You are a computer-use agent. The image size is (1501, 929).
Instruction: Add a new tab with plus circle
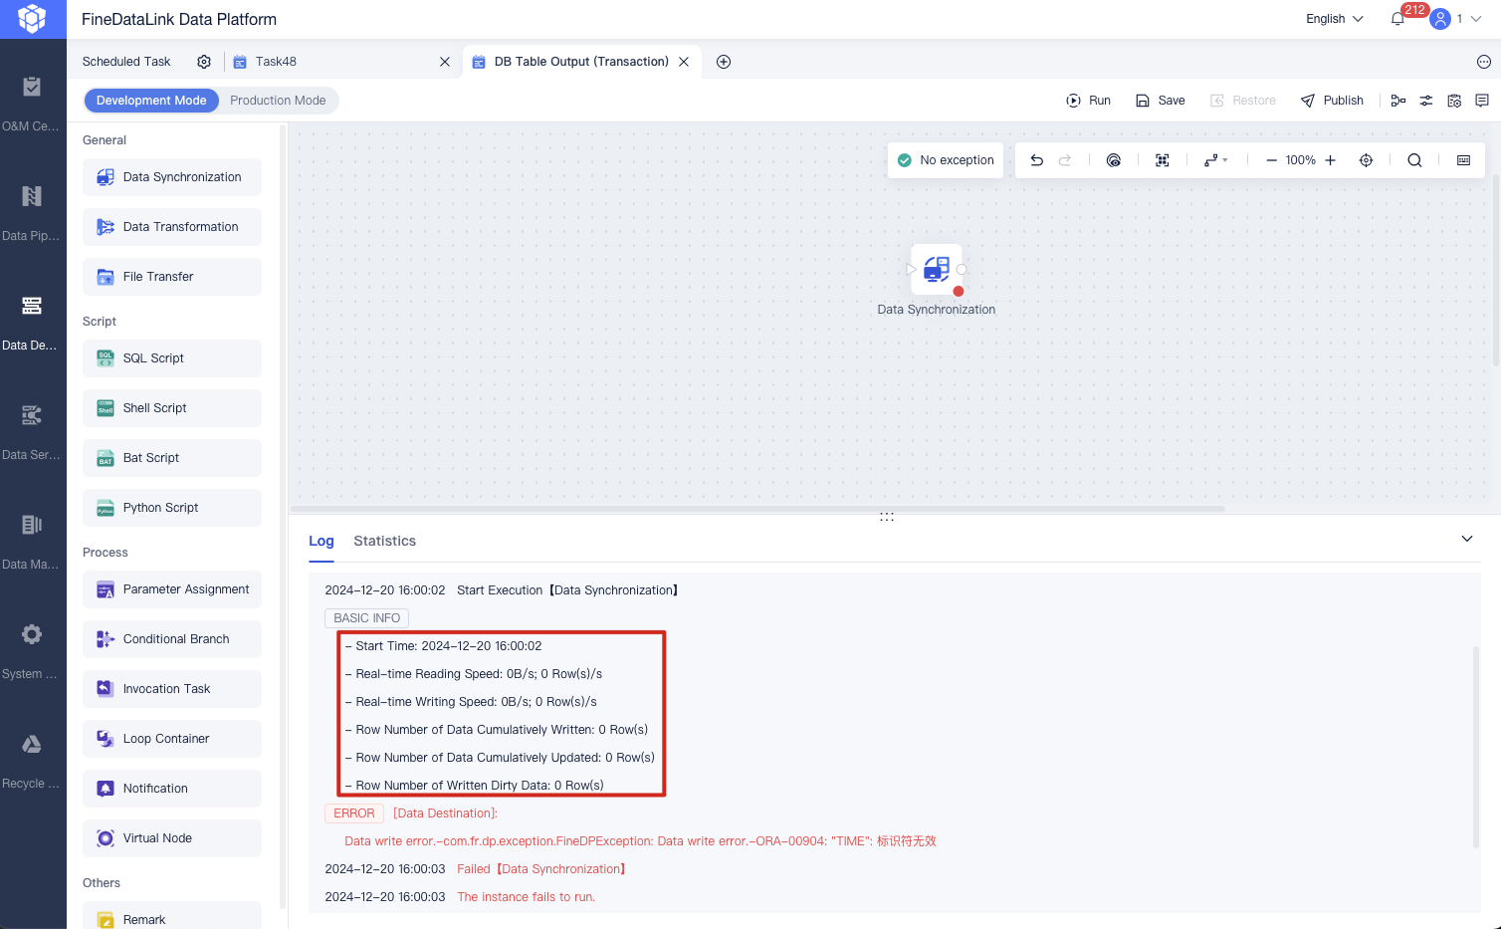pyautogui.click(x=724, y=62)
